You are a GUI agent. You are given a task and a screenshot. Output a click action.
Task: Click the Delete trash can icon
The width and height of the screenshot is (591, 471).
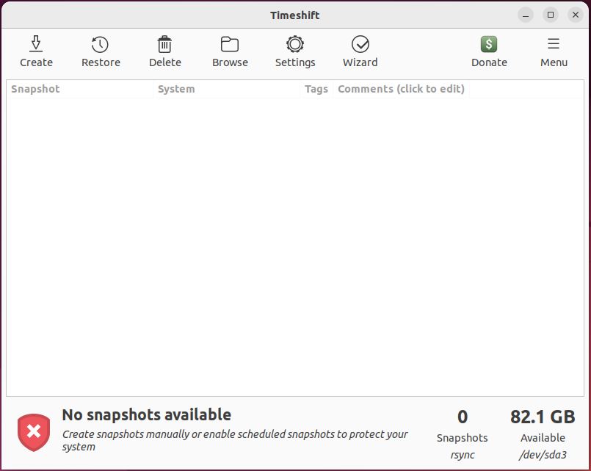pos(165,45)
